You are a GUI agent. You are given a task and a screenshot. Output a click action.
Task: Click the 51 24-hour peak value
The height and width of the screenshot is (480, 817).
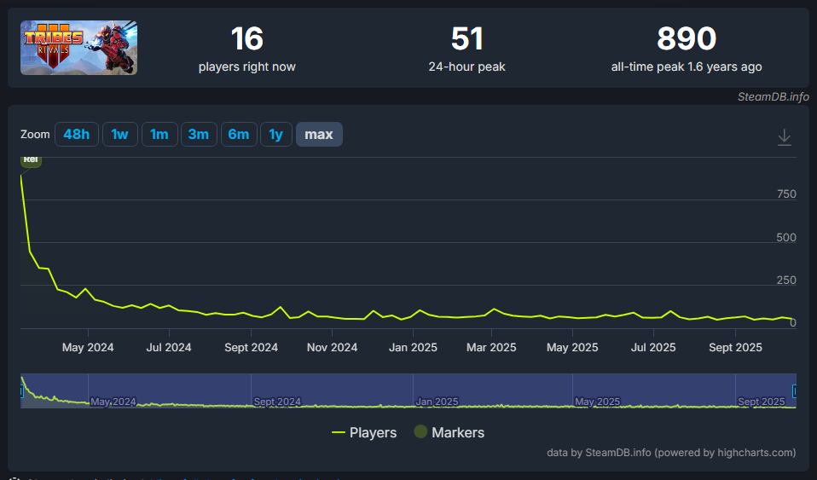coord(466,39)
